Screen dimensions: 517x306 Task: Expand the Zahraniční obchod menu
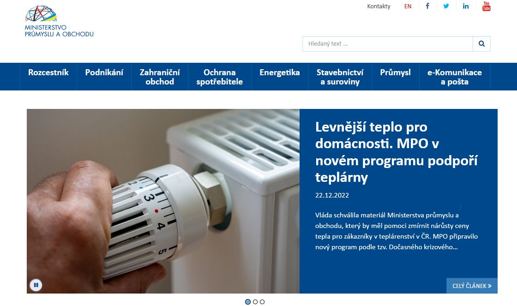160,76
